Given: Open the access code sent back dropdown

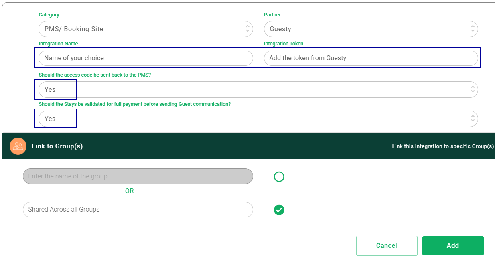Looking at the screenshot, I should 258,89.
